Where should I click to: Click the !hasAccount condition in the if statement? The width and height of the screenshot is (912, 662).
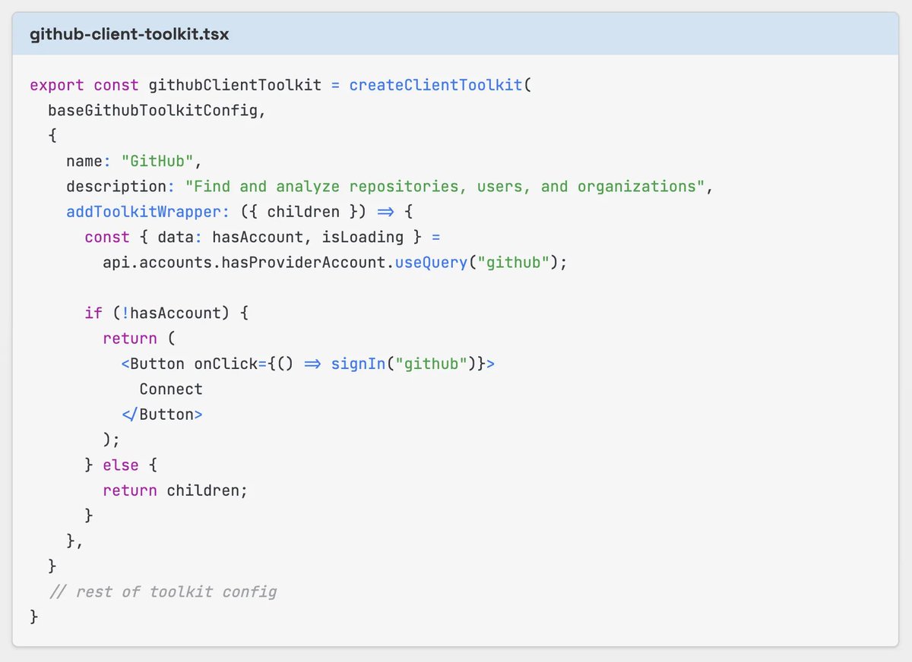(x=176, y=313)
